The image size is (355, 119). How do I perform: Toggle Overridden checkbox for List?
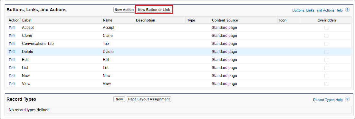pyautogui.click(x=326, y=68)
